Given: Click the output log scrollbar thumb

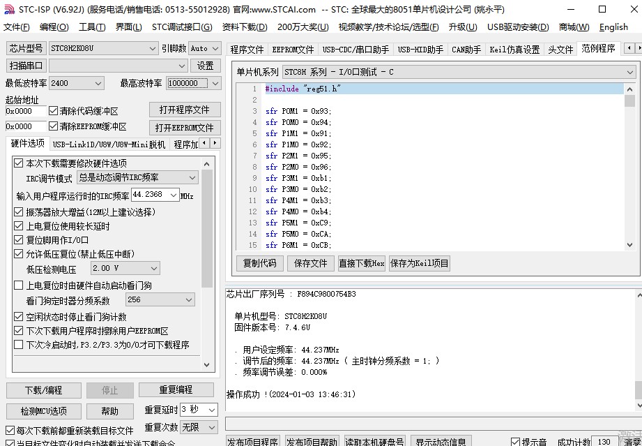Looking at the screenshot, I should 639,389.
